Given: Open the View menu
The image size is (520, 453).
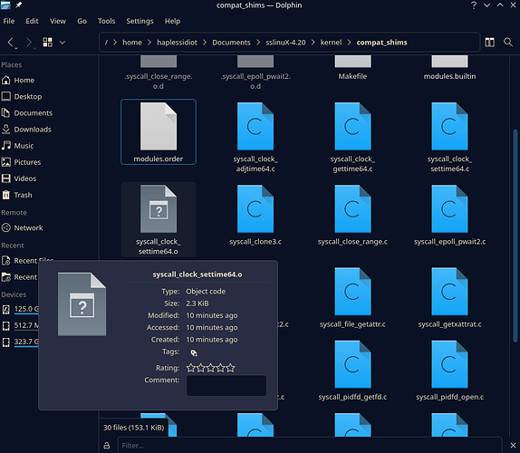Looking at the screenshot, I should pos(58,21).
